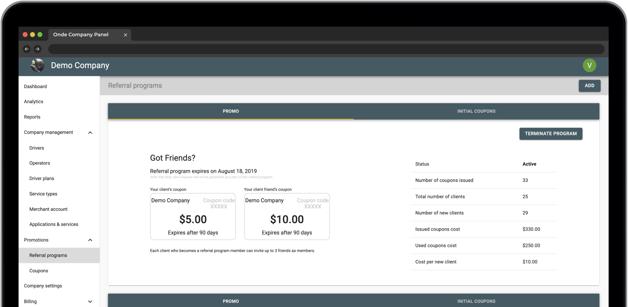The height and width of the screenshot is (307, 628).
Task: Open the Dashboard page
Action: click(36, 86)
